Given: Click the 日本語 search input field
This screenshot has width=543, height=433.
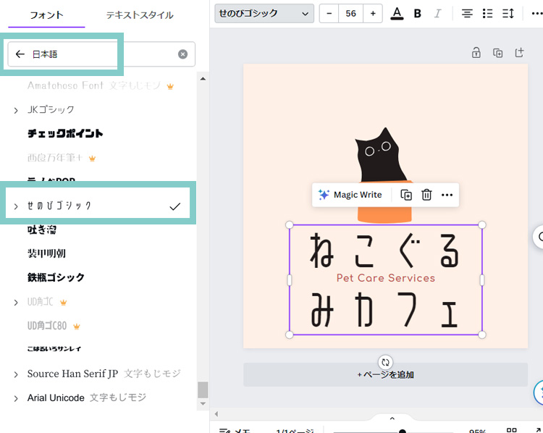Looking at the screenshot, I should click(x=101, y=54).
